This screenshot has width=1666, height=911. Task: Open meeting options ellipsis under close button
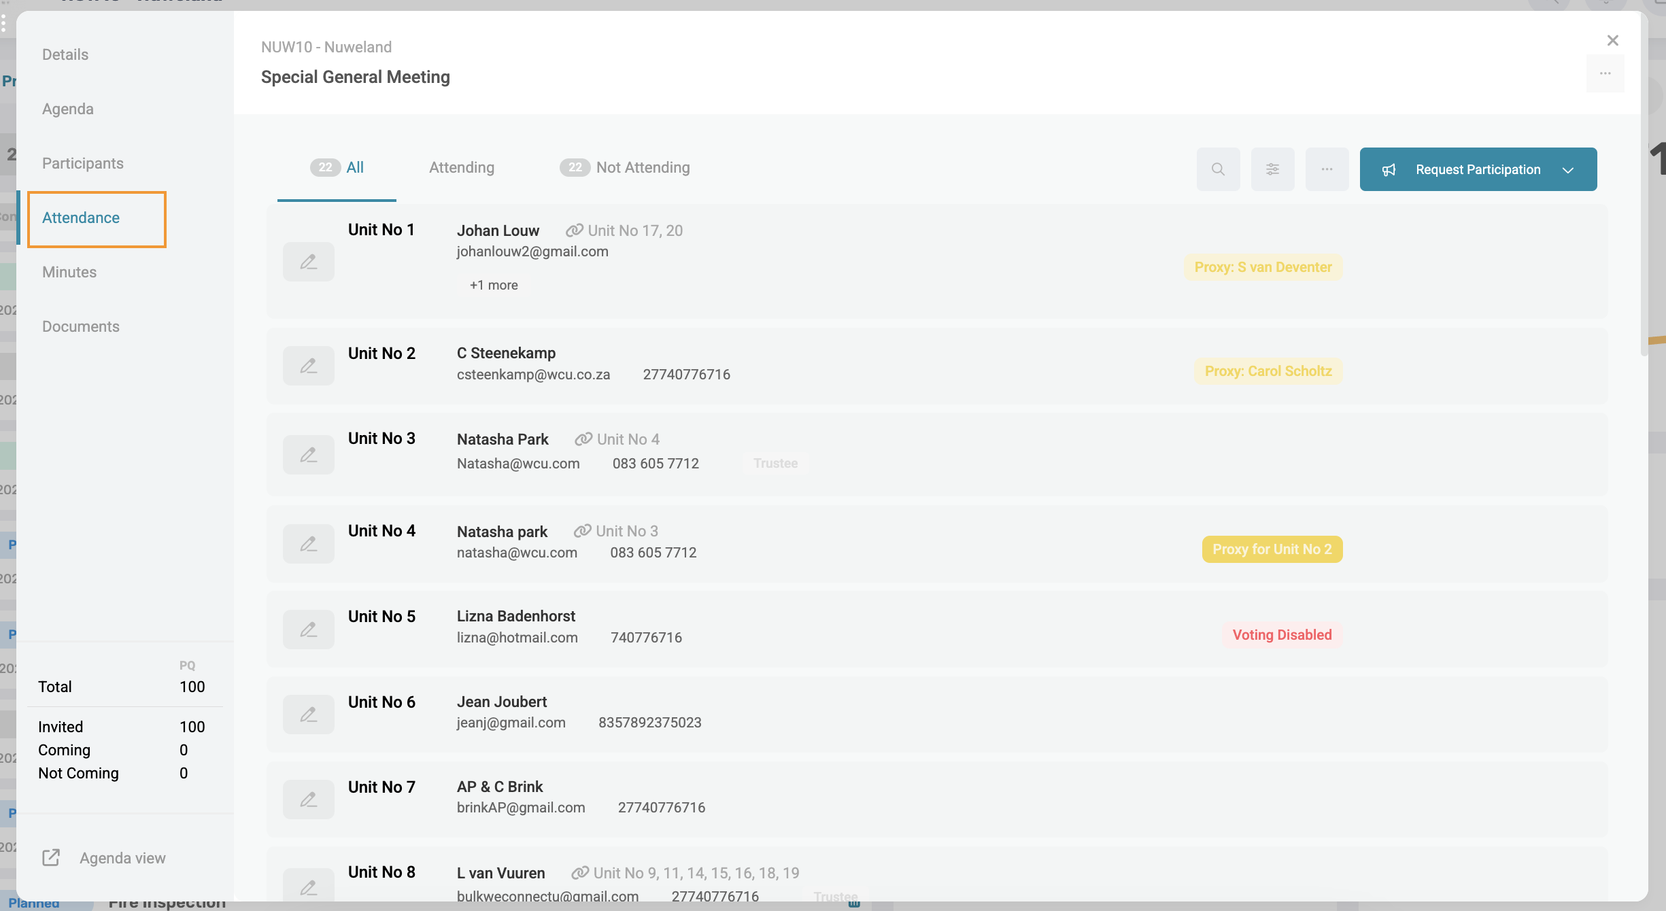click(x=1605, y=73)
